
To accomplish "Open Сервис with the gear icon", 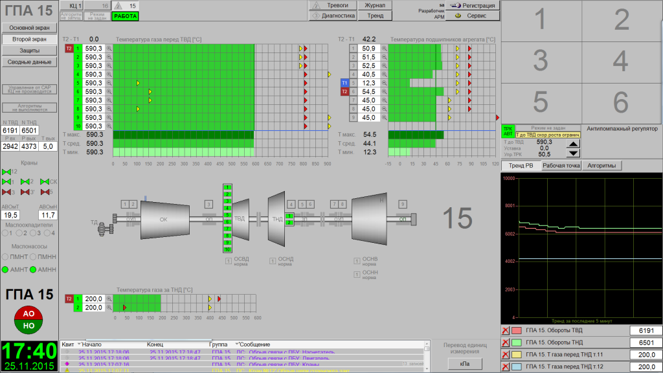I will click(x=473, y=16).
